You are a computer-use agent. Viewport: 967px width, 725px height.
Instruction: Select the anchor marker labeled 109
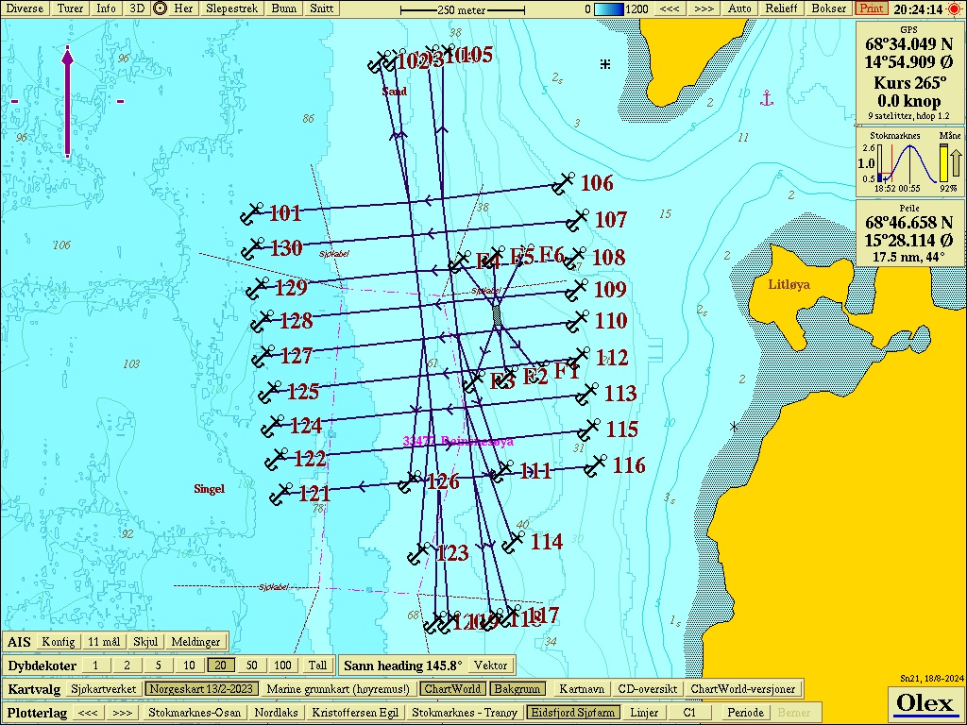576,290
